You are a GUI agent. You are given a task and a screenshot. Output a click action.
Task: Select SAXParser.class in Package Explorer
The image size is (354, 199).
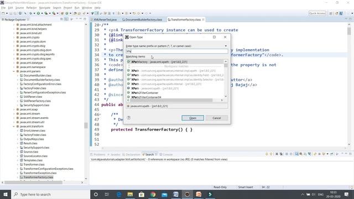pos(33,97)
